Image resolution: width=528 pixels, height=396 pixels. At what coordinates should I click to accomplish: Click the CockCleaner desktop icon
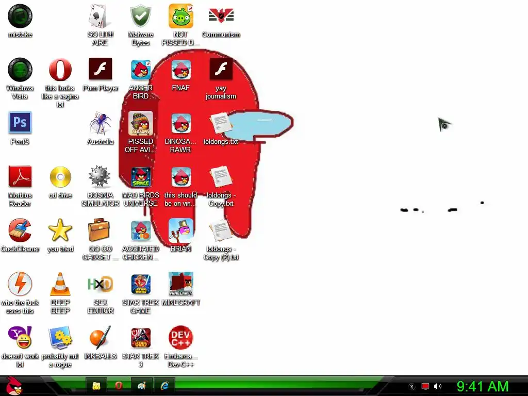pyautogui.click(x=20, y=230)
